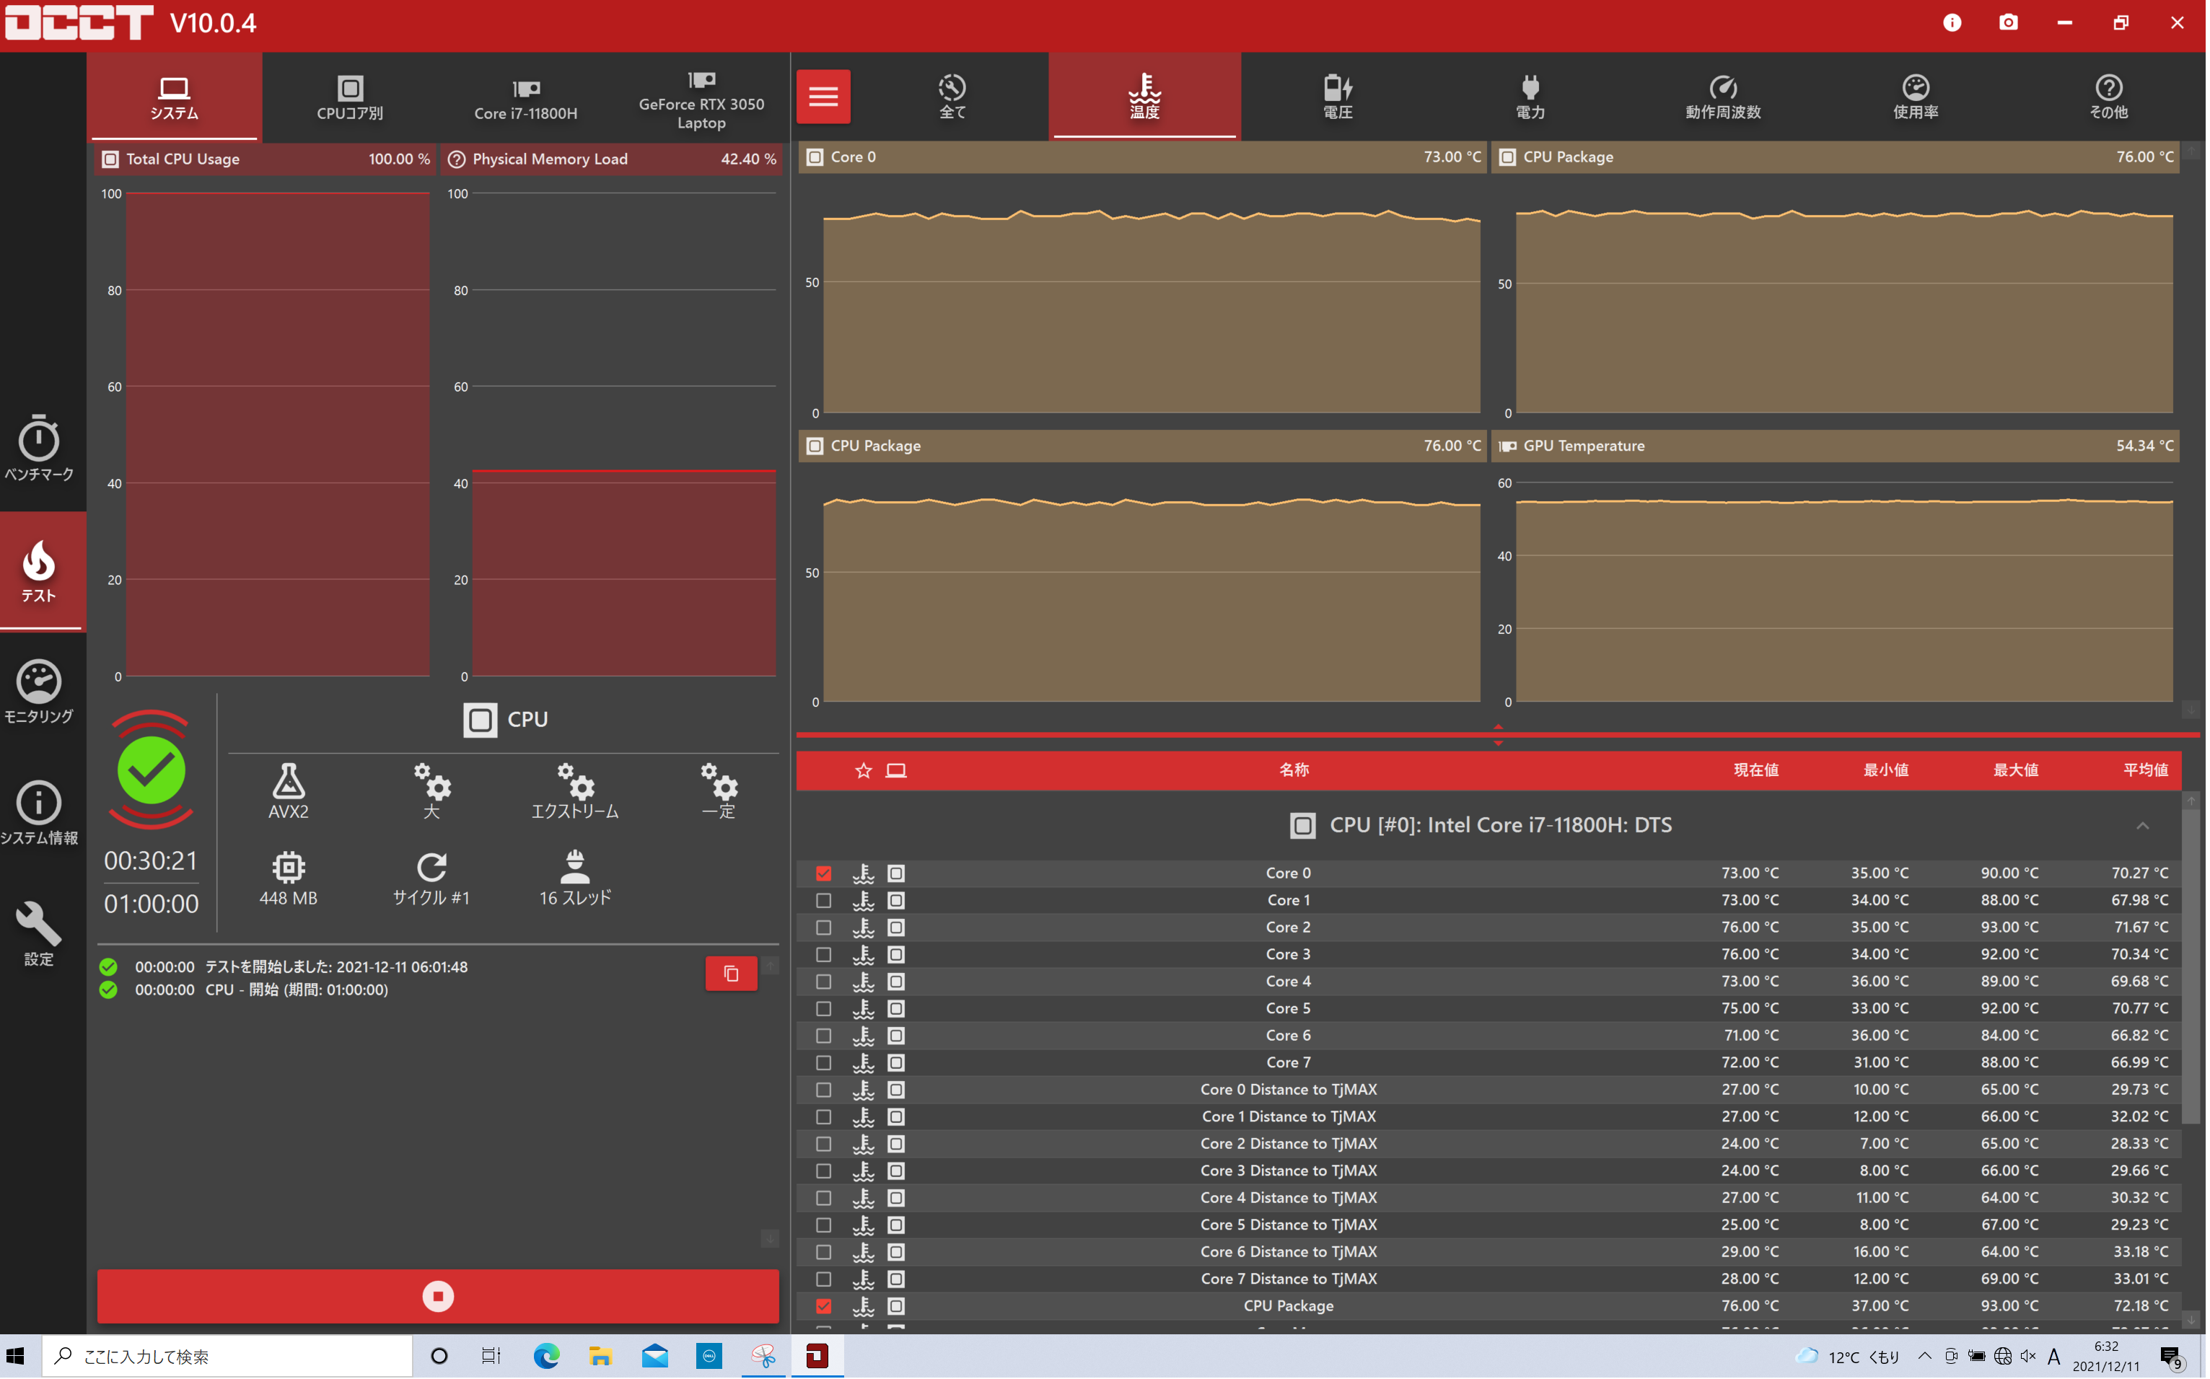The width and height of the screenshot is (2210, 1379).
Task: Click the red divider collapse arrows
Action: click(1498, 734)
